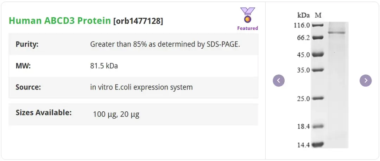
Task: Click the protein band in the sample lane
Action: [x=336, y=33]
